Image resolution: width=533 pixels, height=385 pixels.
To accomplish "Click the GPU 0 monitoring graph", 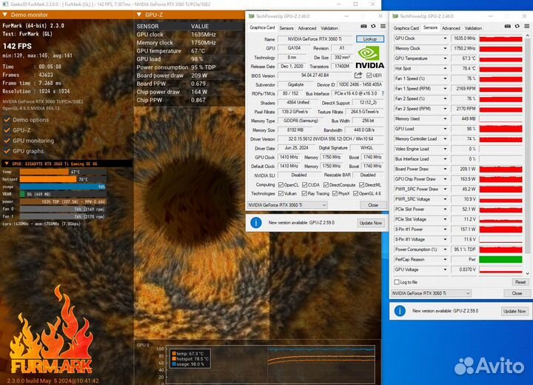I will pyautogui.click(x=270, y=364).
